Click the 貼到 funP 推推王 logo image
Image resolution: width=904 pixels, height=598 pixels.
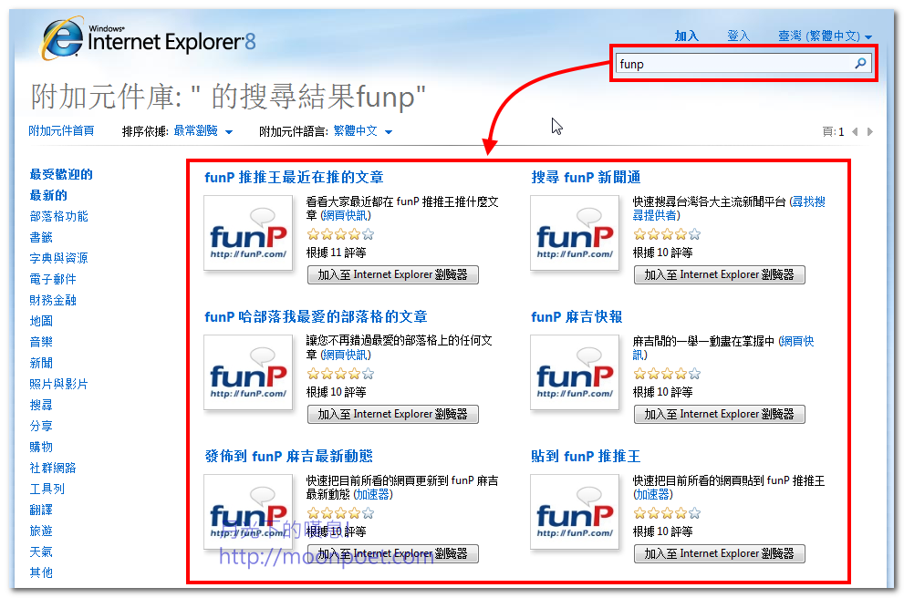point(575,511)
